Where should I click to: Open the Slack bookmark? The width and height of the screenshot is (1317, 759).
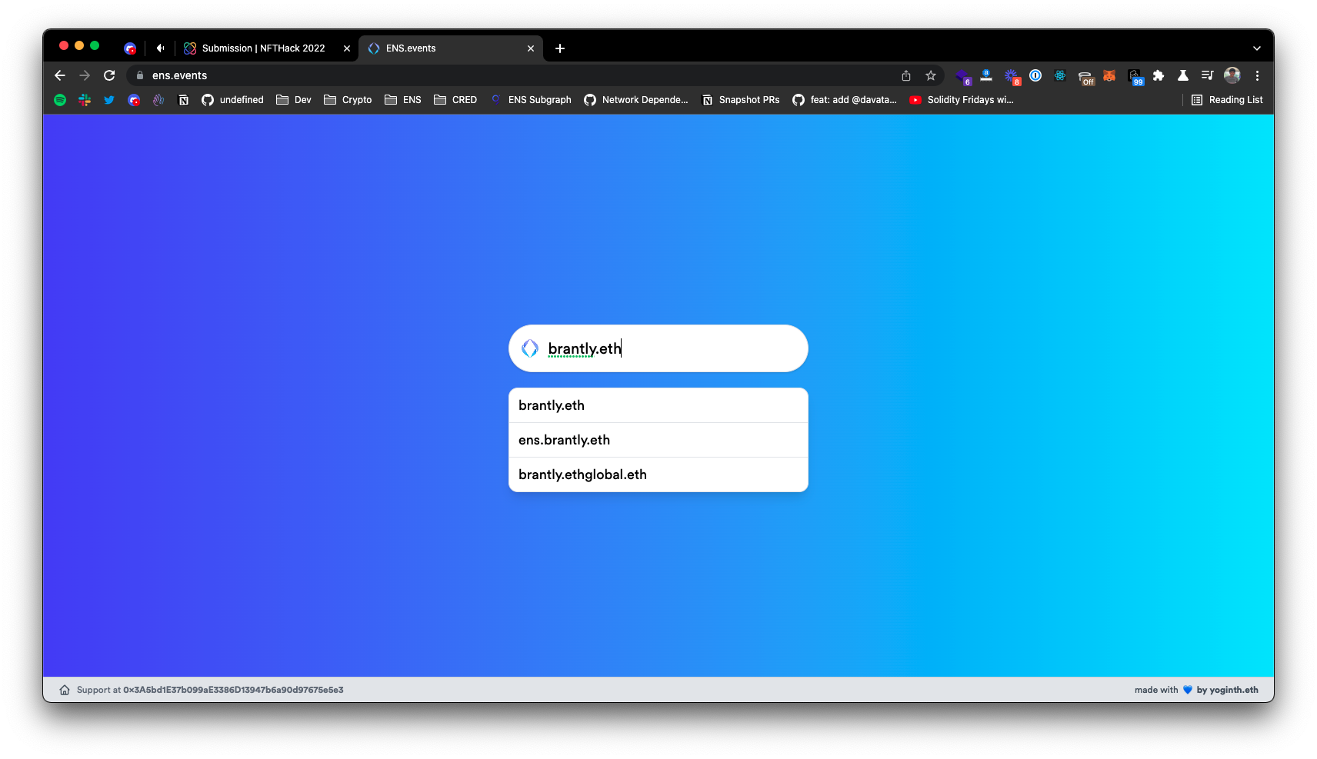(x=85, y=100)
